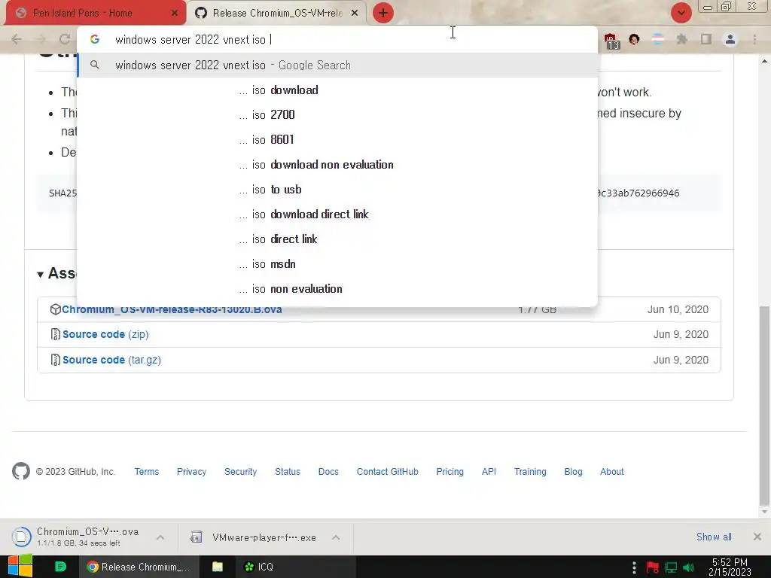Choose suggestion 'iso download non evaluation'

337,165
